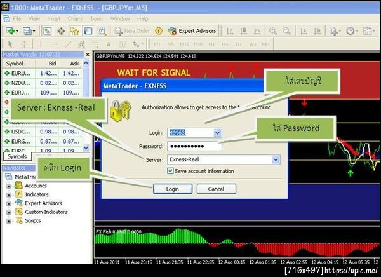Toggle the Terminal panel icon

[x=88, y=31]
